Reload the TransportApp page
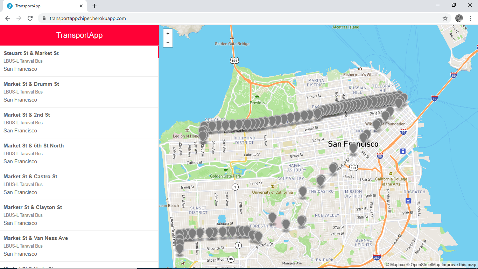This screenshot has width=478, height=269. point(30,18)
